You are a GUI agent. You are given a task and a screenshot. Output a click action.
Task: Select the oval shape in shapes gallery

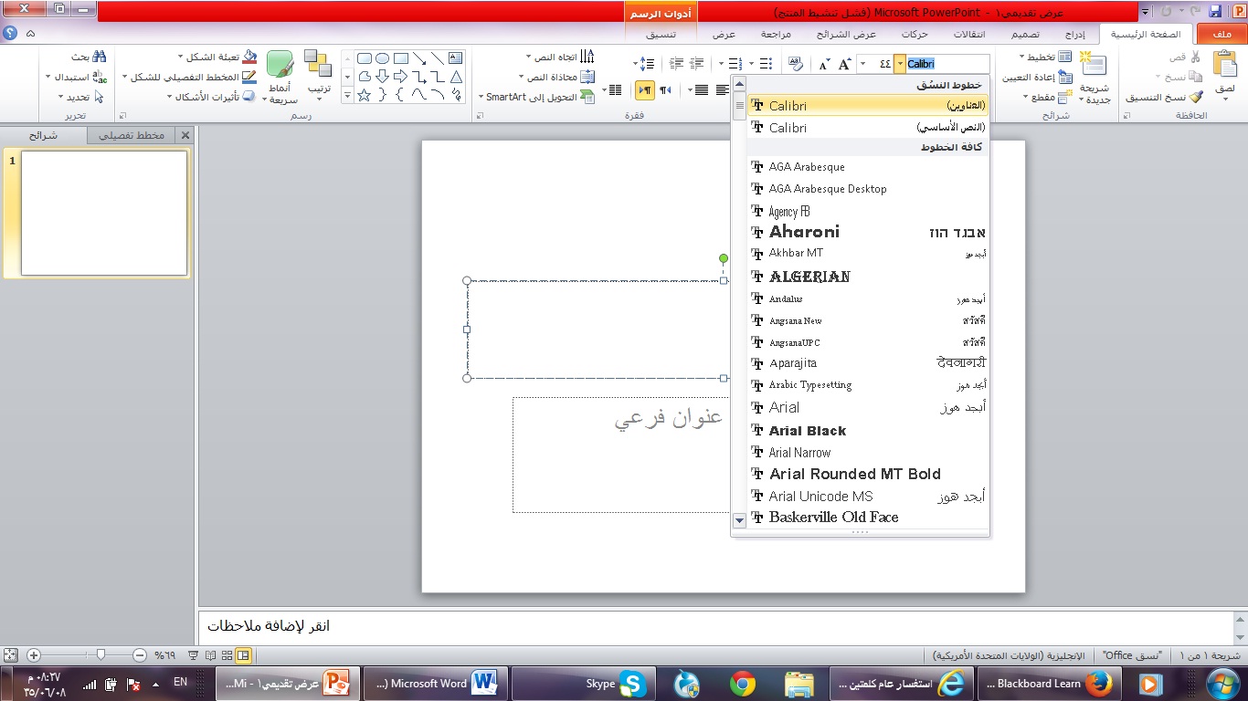(x=382, y=58)
